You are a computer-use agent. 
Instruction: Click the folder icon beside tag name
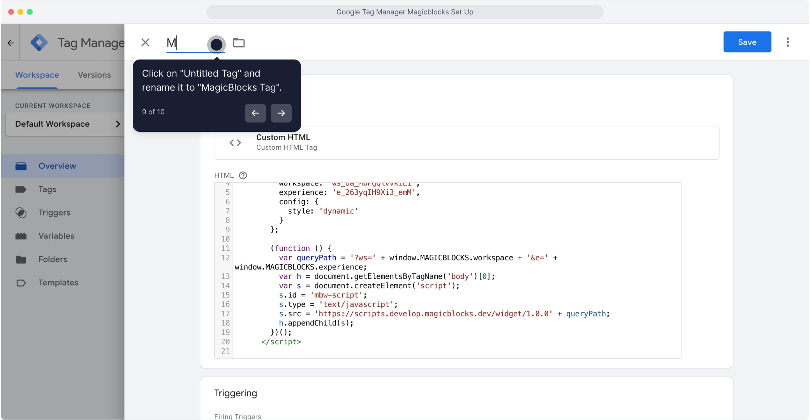coord(239,43)
